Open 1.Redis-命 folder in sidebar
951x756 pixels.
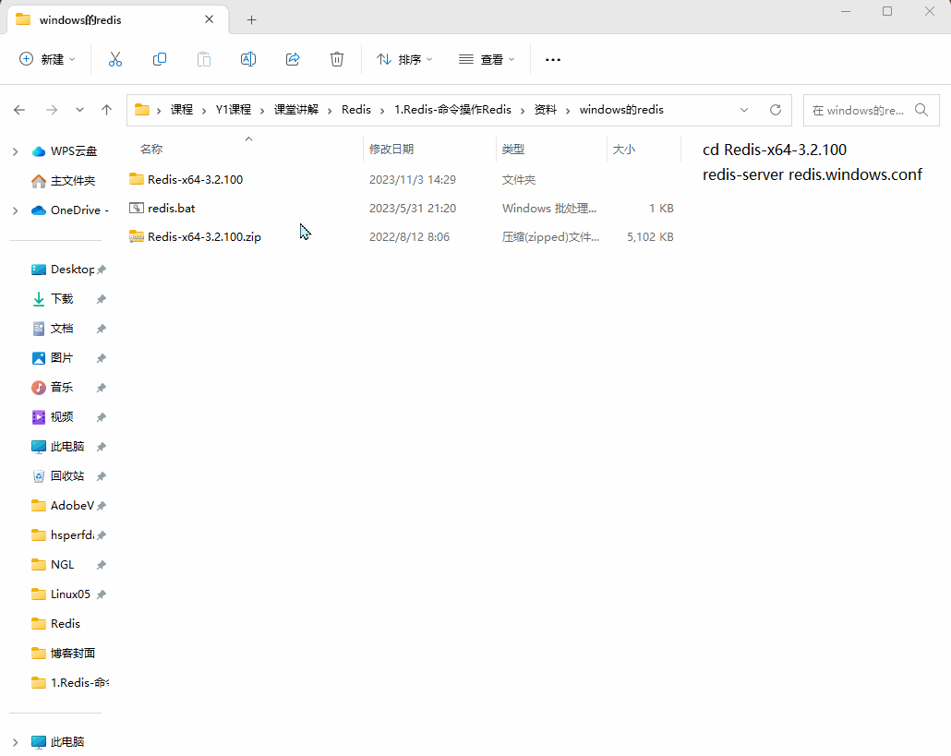point(79,683)
